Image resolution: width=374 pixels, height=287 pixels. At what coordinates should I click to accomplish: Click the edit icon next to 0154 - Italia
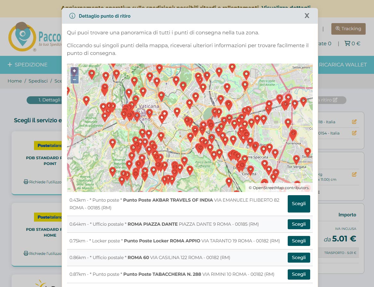tap(354, 133)
